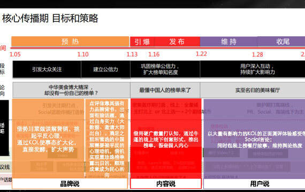The width and height of the screenshot is (305, 192).
Task: Click the 巩固榜单公信力 goal box
Action: click(165, 69)
